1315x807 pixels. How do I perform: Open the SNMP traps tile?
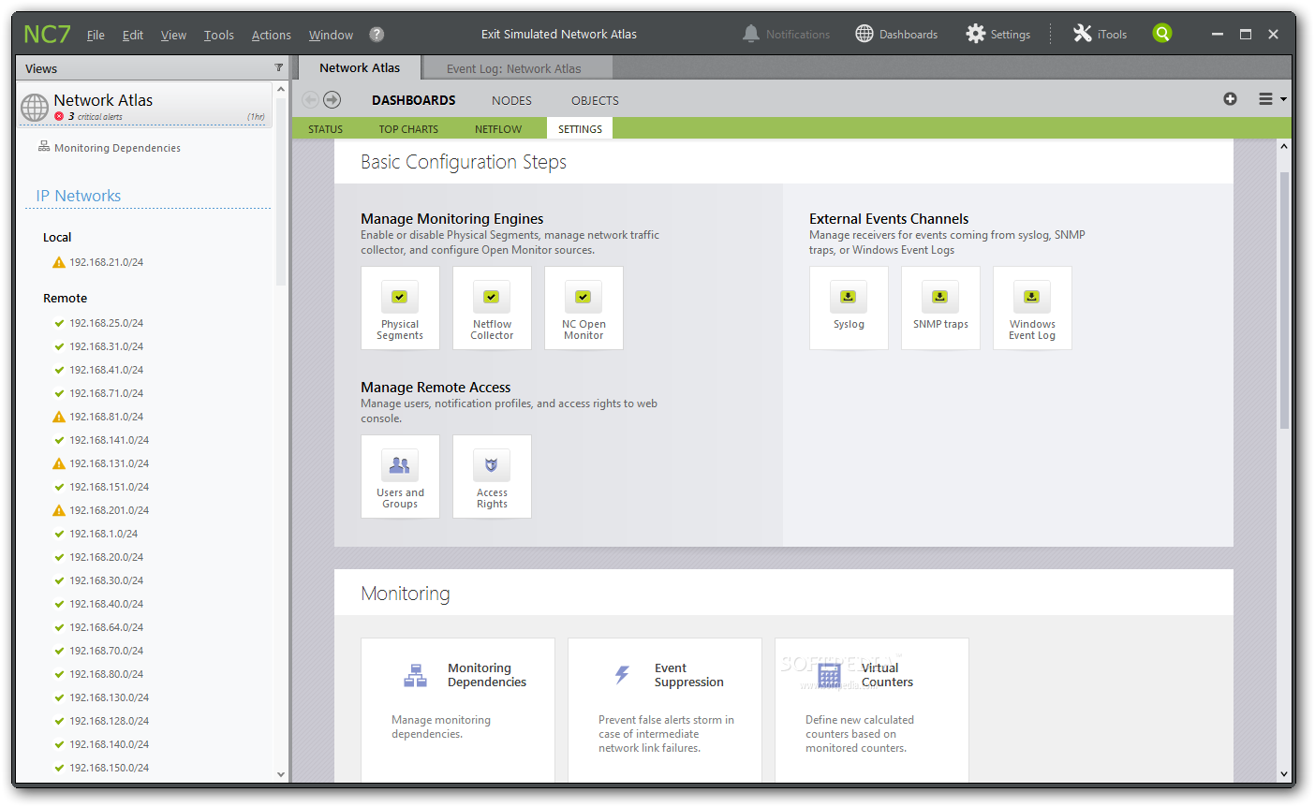tap(940, 308)
